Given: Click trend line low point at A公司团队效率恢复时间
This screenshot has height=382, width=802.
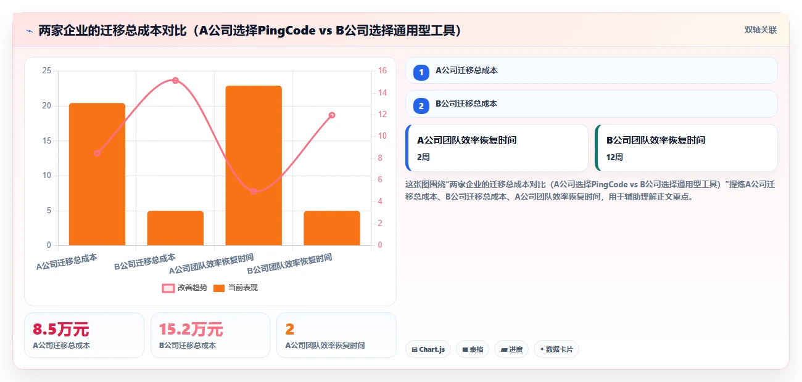Looking at the screenshot, I should click(x=254, y=191).
